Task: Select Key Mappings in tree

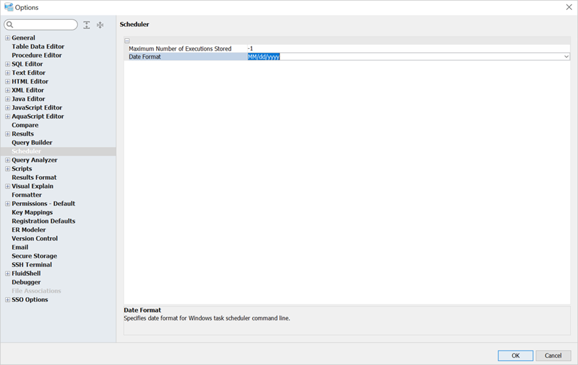Action: (32, 212)
